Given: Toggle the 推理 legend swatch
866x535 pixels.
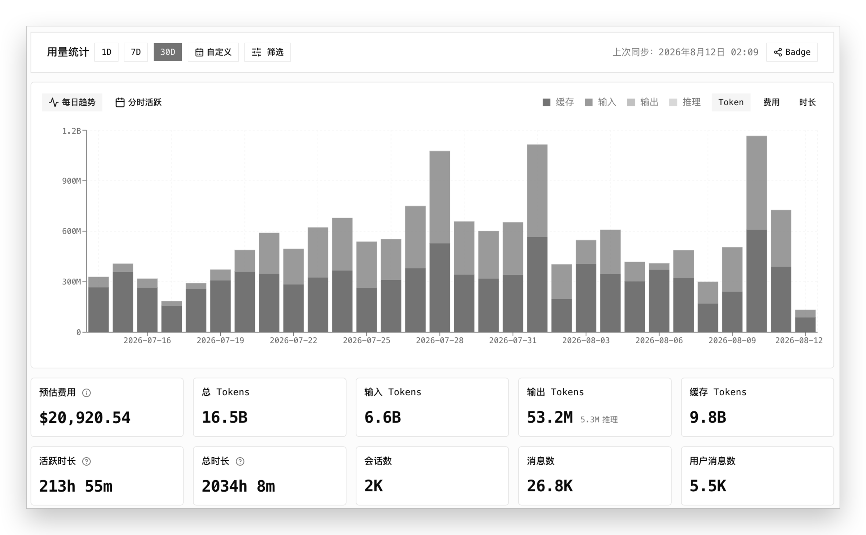Looking at the screenshot, I should click(673, 102).
